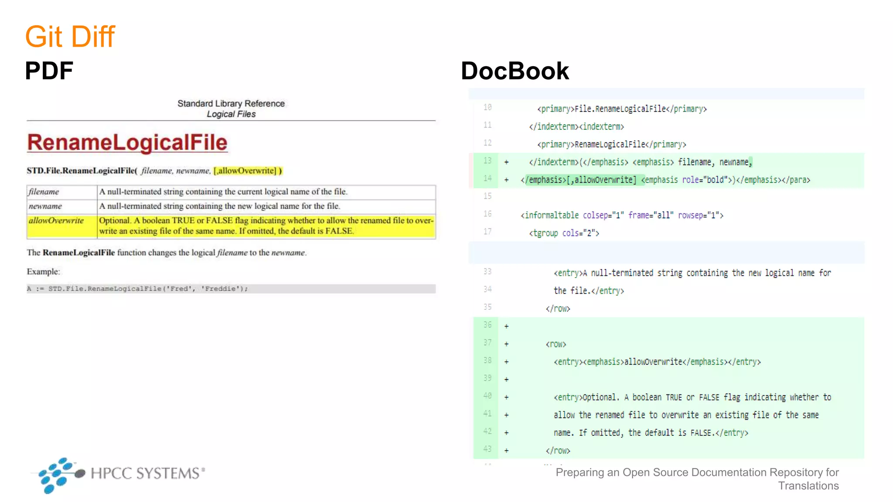Click added line 42 'name. If omitted'

[x=651, y=433]
